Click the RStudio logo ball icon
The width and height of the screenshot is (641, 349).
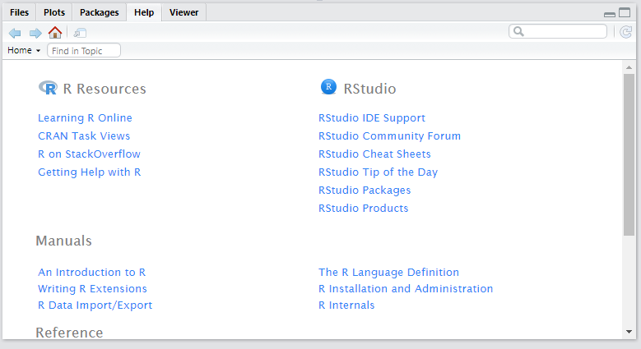328,87
